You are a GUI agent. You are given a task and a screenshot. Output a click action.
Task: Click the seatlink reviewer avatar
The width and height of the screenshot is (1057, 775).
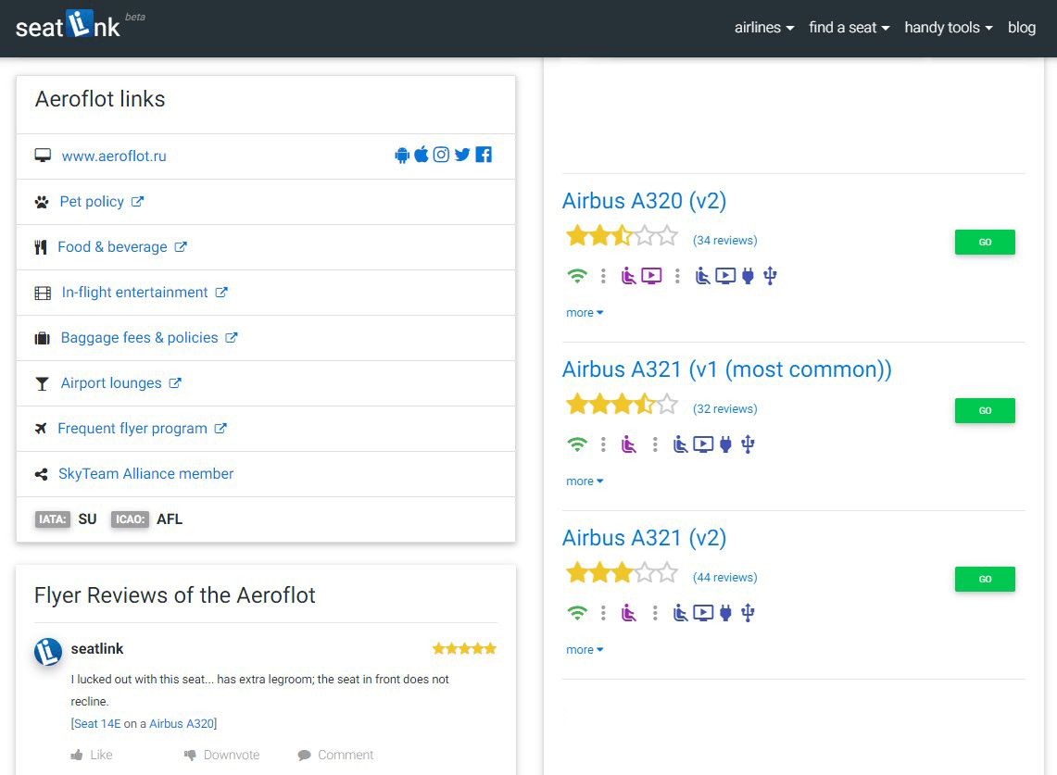click(x=48, y=652)
